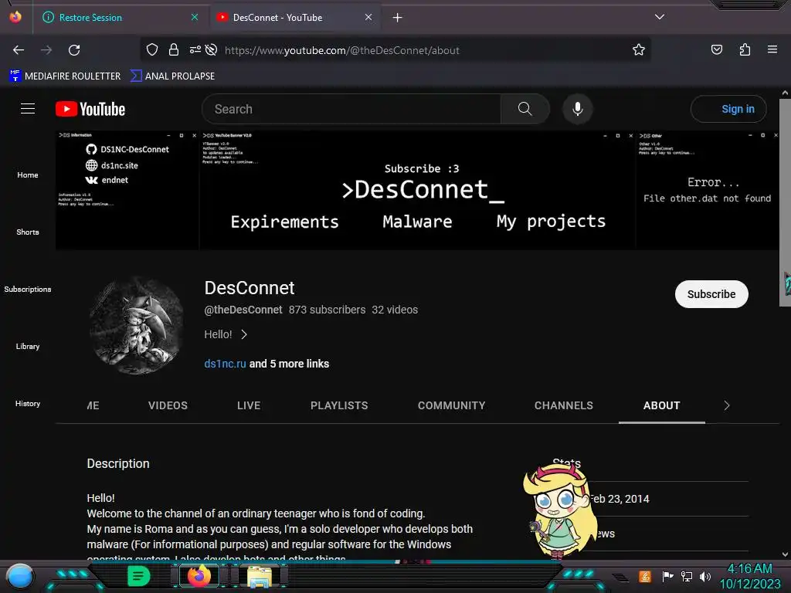
Task: Click the Firefox icon on the taskbar
Action: [x=199, y=576]
